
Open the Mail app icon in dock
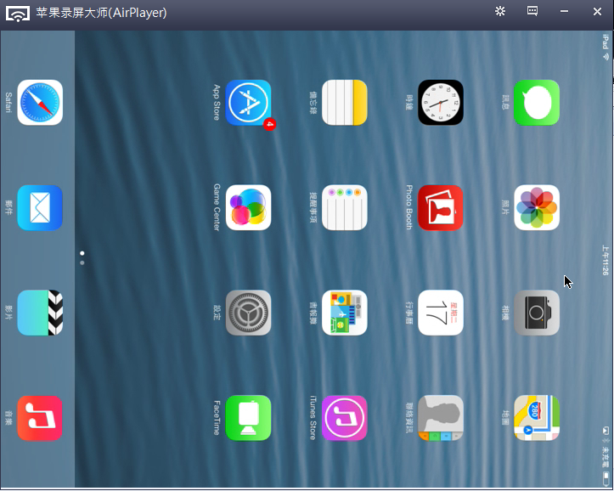40,207
